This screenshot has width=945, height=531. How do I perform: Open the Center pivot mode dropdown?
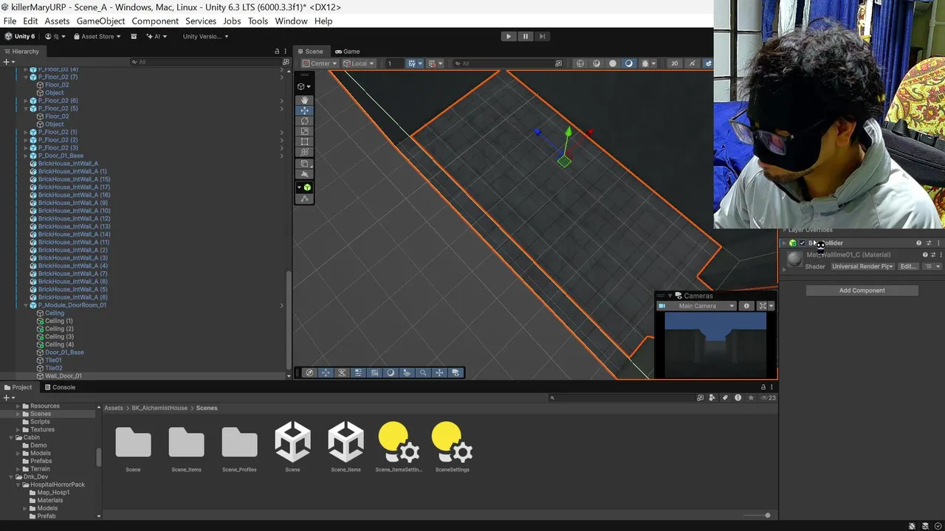pyautogui.click(x=319, y=63)
